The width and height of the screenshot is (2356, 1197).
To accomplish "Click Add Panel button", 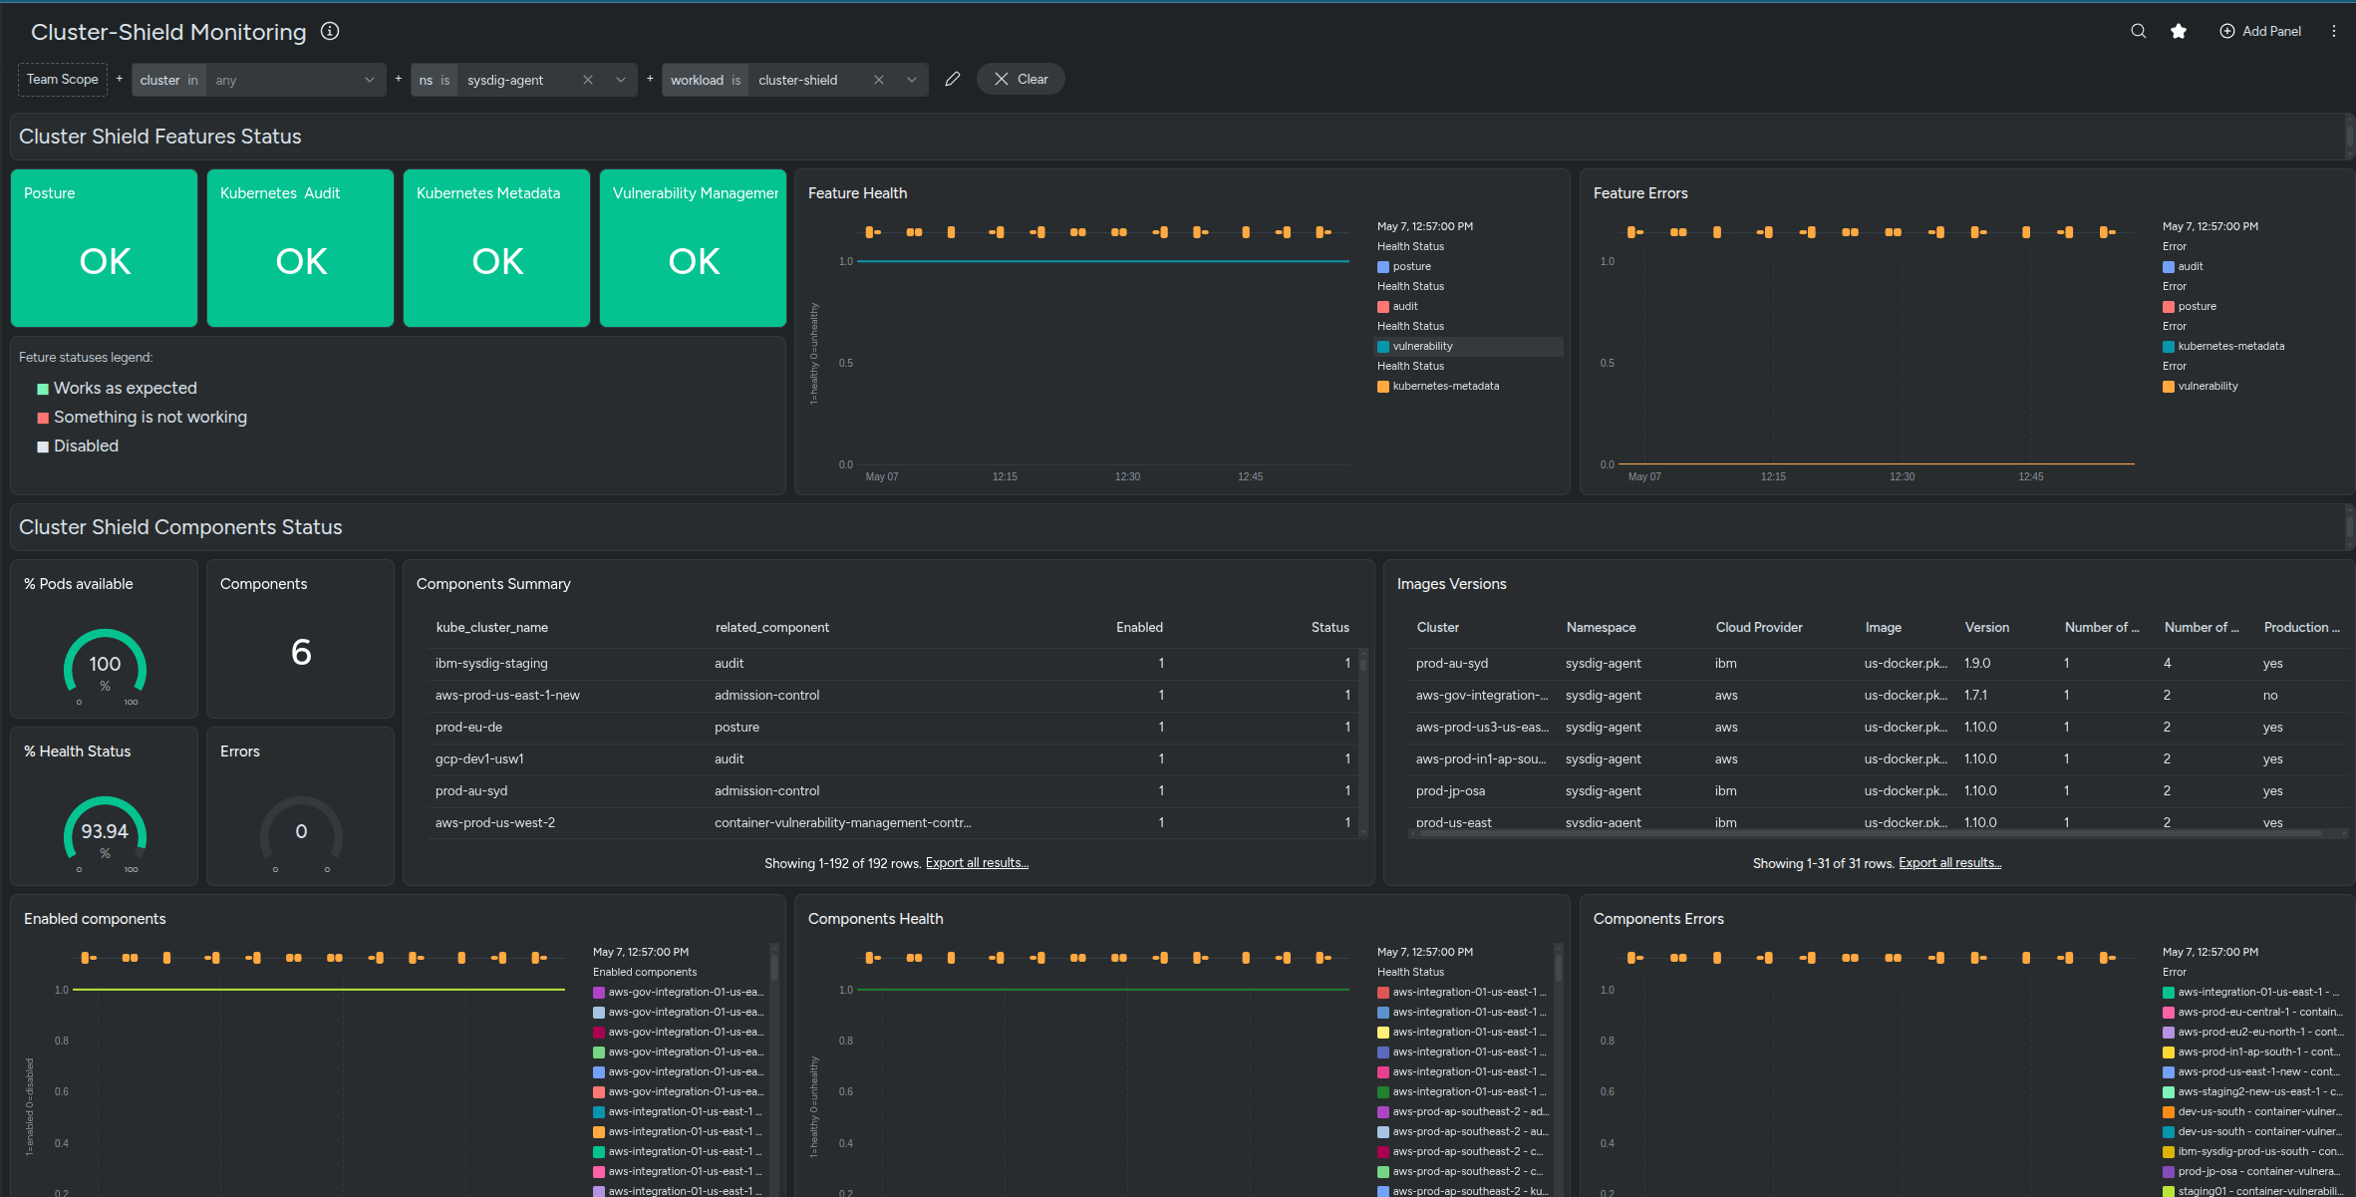I will [x=2260, y=31].
